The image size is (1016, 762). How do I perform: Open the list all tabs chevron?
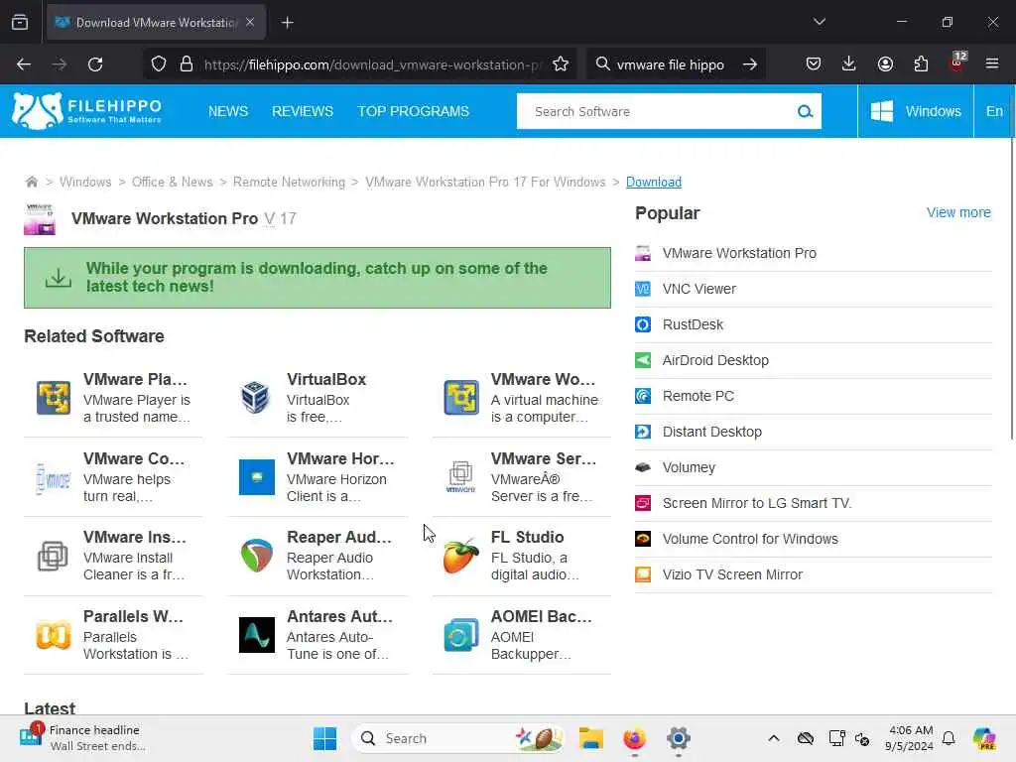point(819,22)
